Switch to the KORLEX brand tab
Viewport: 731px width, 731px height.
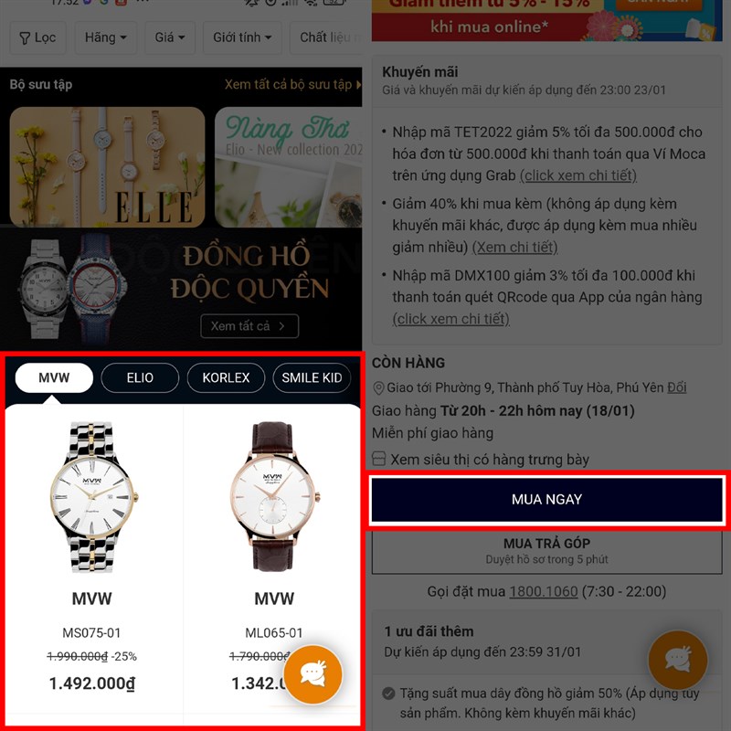coord(226,377)
